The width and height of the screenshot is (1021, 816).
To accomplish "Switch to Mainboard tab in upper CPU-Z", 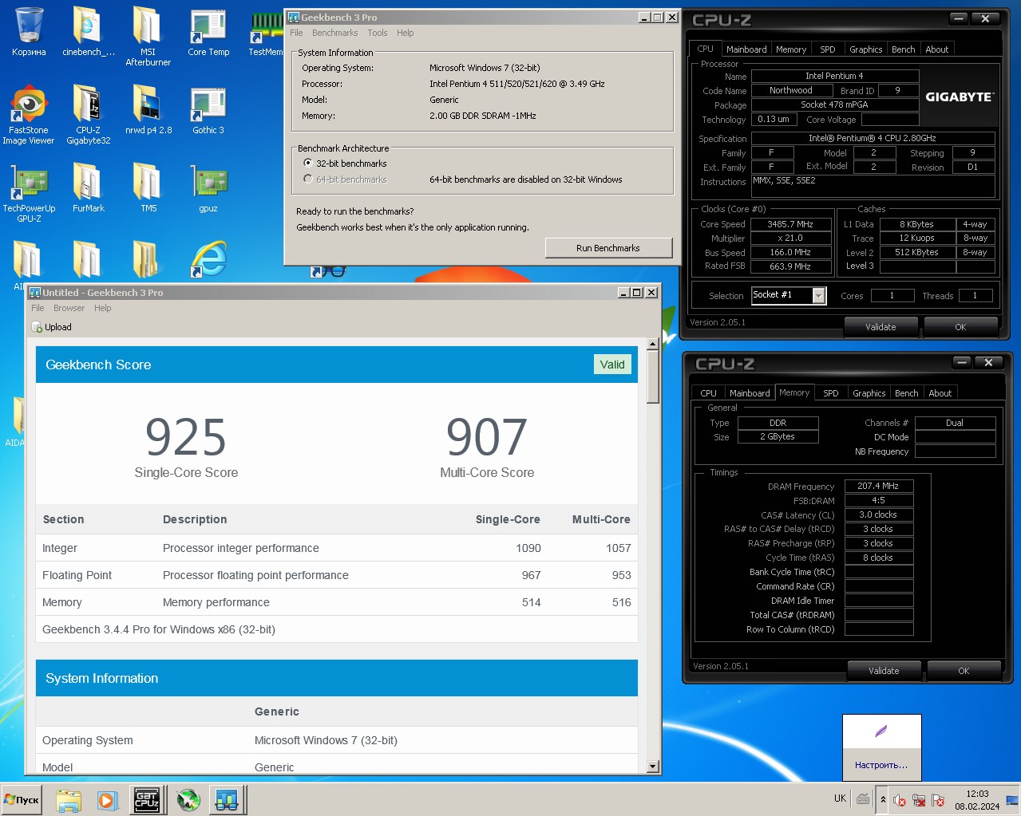I will tap(746, 49).
